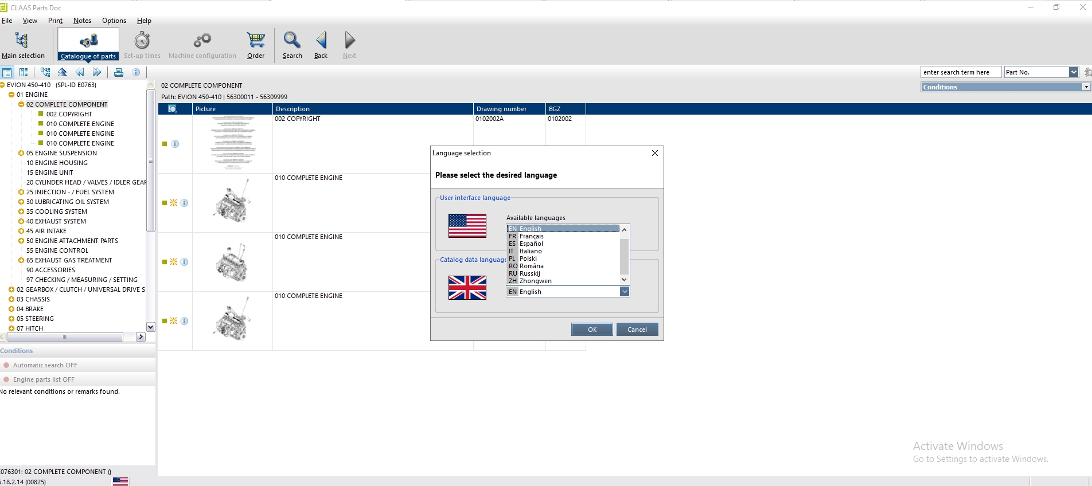Open the Print menu
The width and height of the screenshot is (1092, 486).
[55, 21]
